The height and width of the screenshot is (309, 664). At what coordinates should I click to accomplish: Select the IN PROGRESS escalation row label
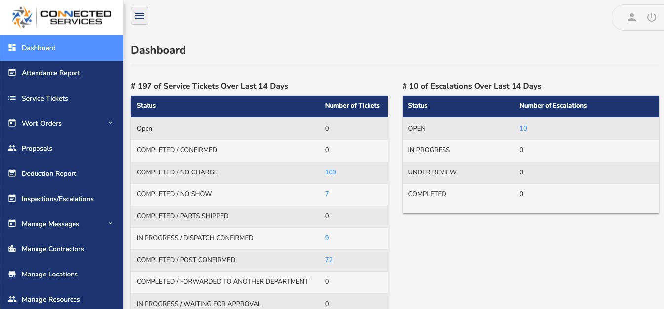click(429, 150)
